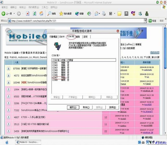Click the scrollbar down arrow
This screenshot has height=145, width=167.
[165, 133]
